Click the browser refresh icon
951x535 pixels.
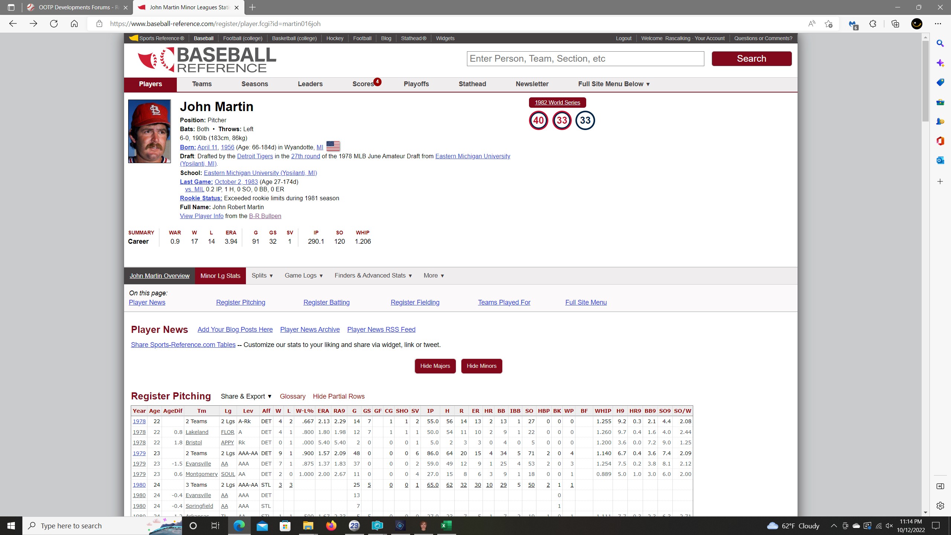tap(54, 24)
